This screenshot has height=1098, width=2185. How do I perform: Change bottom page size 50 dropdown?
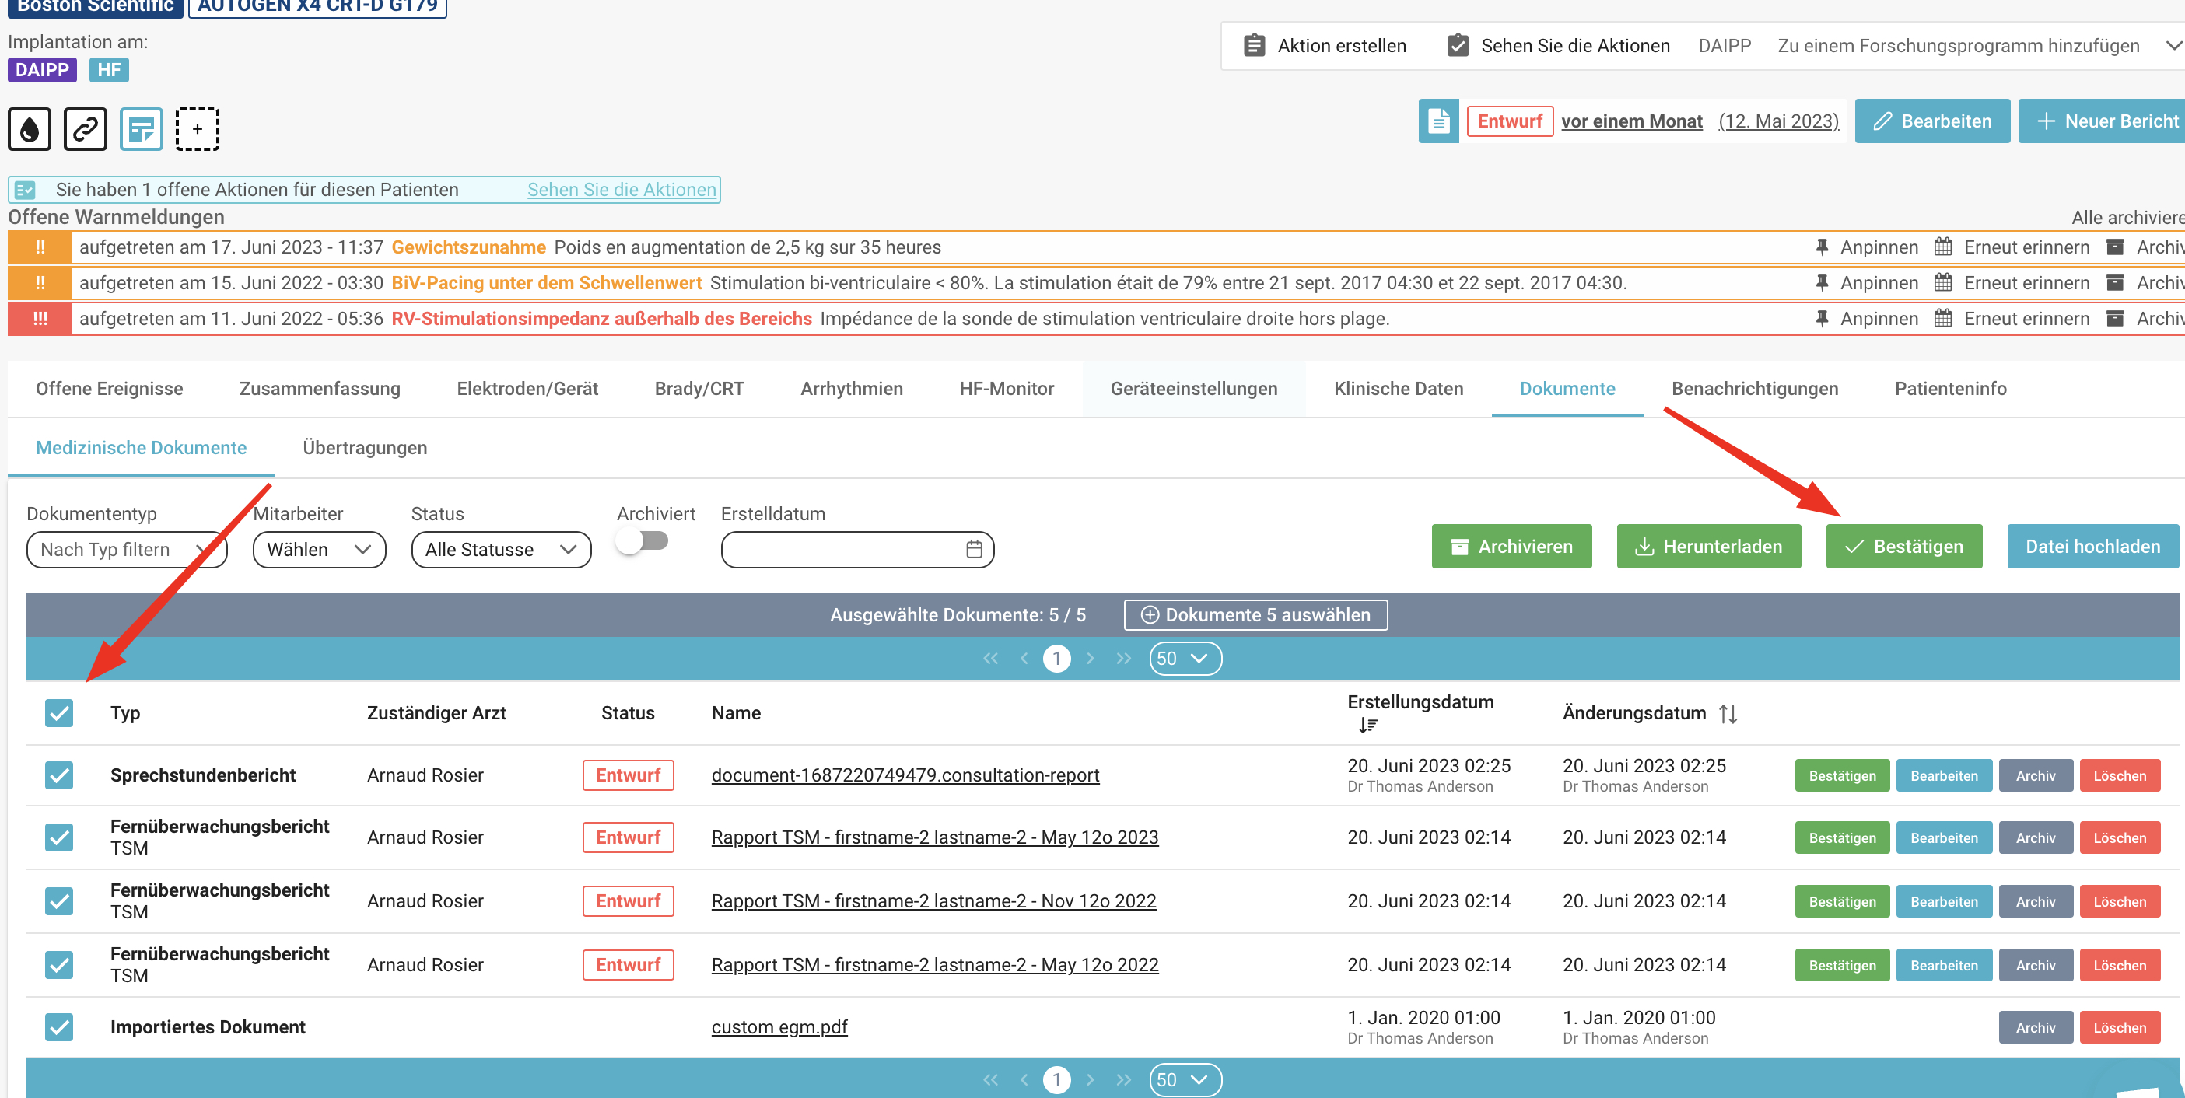(1185, 1079)
